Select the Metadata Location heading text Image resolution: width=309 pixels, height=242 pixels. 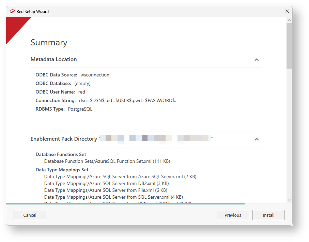pos(53,59)
